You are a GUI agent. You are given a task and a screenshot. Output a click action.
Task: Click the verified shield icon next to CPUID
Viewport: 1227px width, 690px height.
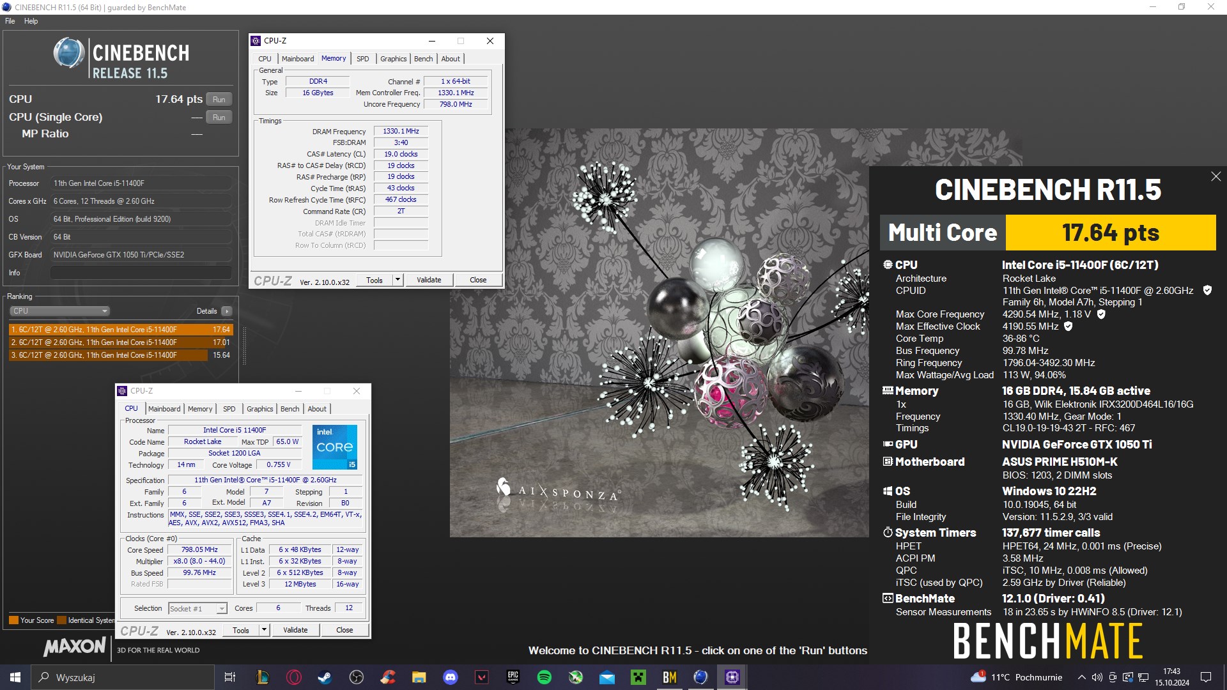pyautogui.click(x=1207, y=291)
